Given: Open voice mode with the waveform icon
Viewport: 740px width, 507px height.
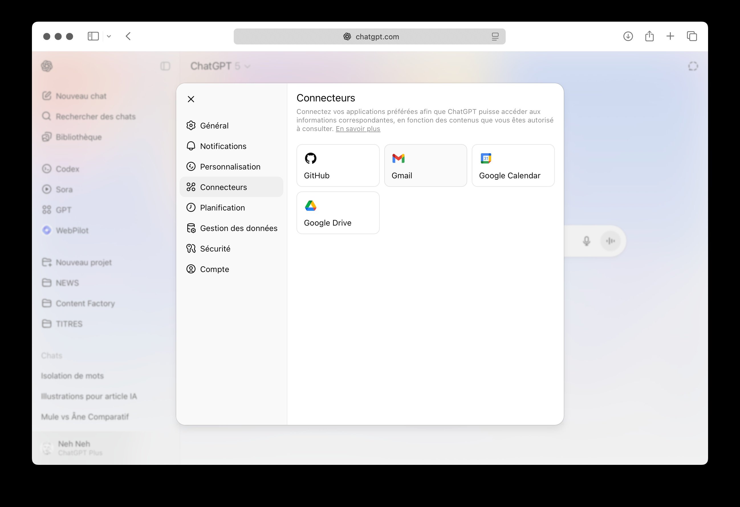Looking at the screenshot, I should (610, 241).
